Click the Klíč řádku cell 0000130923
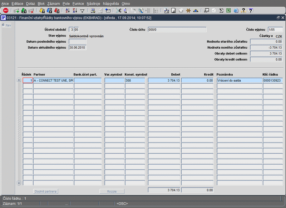The height and width of the screenshot is (208, 286). click(273, 80)
